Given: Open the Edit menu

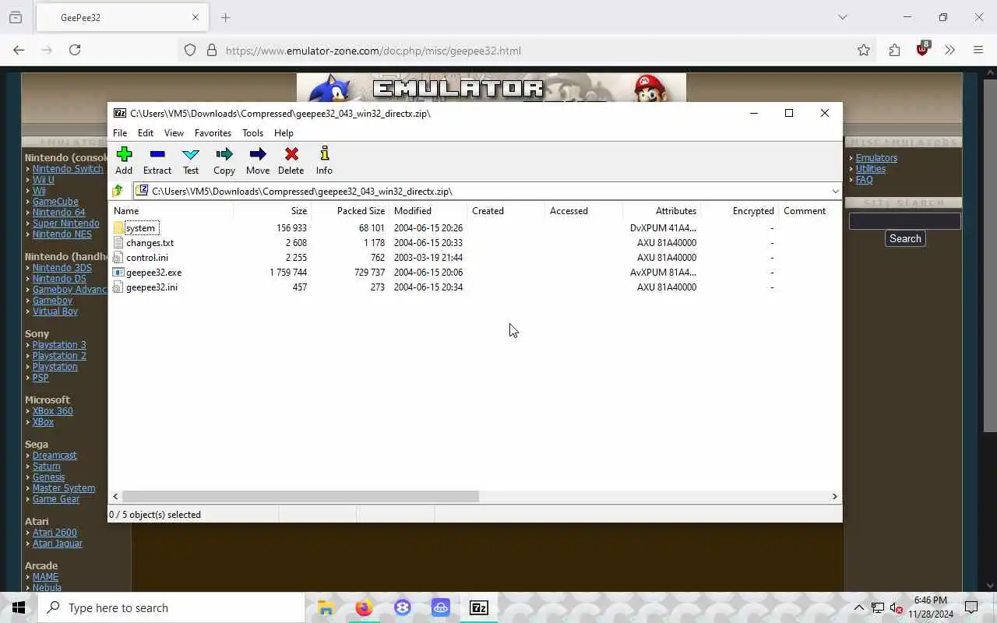Looking at the screenshot, I should pos(146,133).
